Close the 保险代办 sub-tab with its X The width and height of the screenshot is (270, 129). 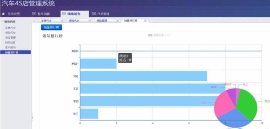[x=89, y=21]
